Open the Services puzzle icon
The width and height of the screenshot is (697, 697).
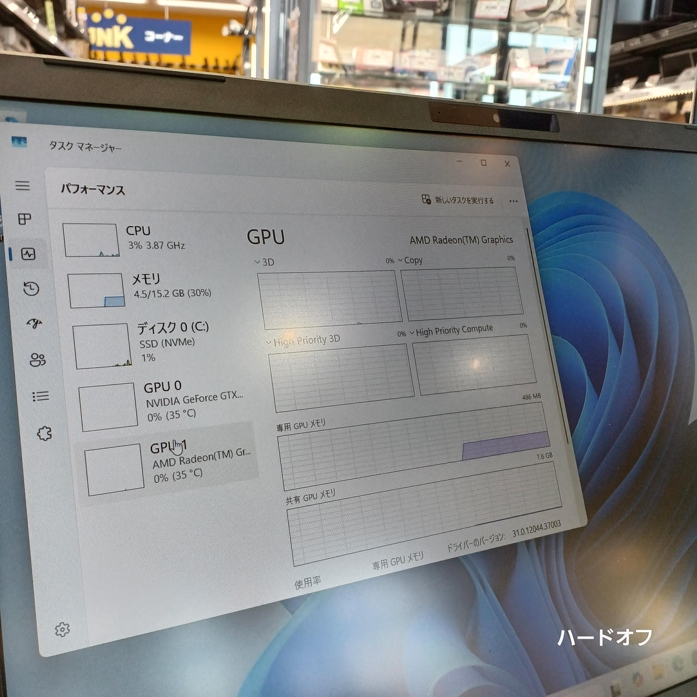(x=44, y=433)
